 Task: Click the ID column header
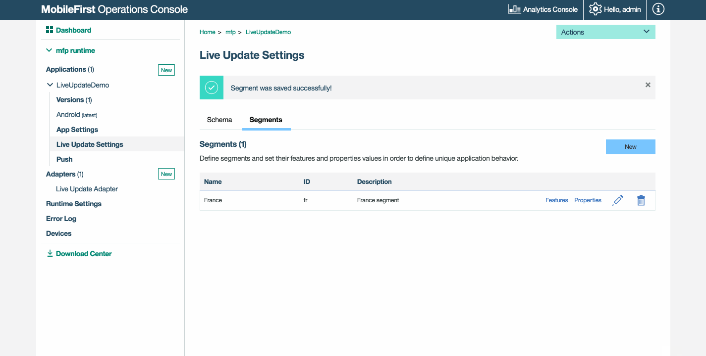click(x=307, y=181)
